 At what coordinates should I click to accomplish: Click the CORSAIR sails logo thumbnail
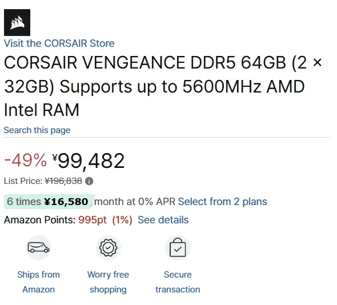[17, 22]
